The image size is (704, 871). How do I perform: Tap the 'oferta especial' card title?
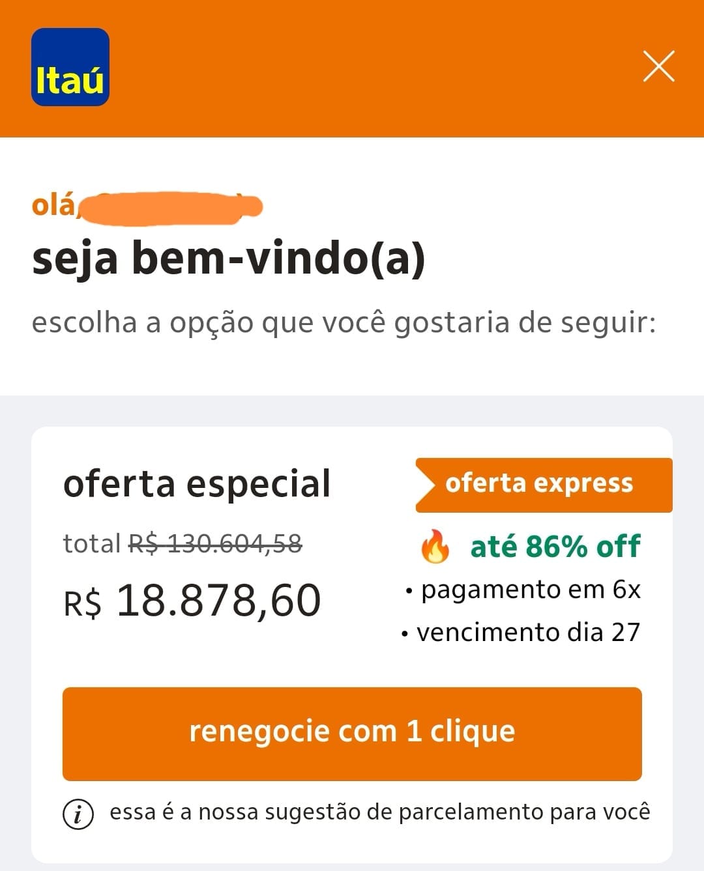point(197,483)
